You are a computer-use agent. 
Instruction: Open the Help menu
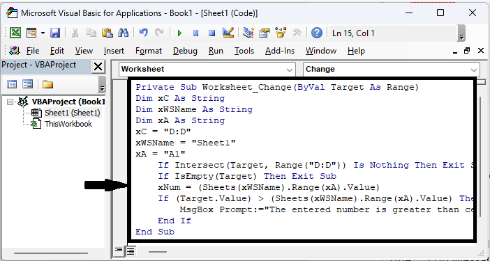pyautogui.click(x=356, y=51)
